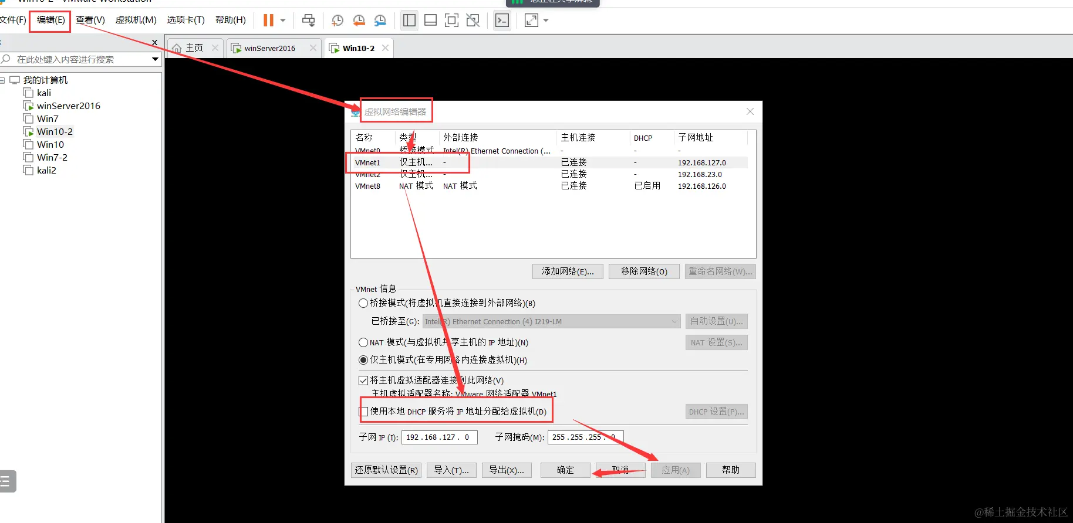Image resolution: width=1073 pixels, height=523 pixels.
Task: Open the 选项卡(T) menu
Action: (x=186, y=20)
